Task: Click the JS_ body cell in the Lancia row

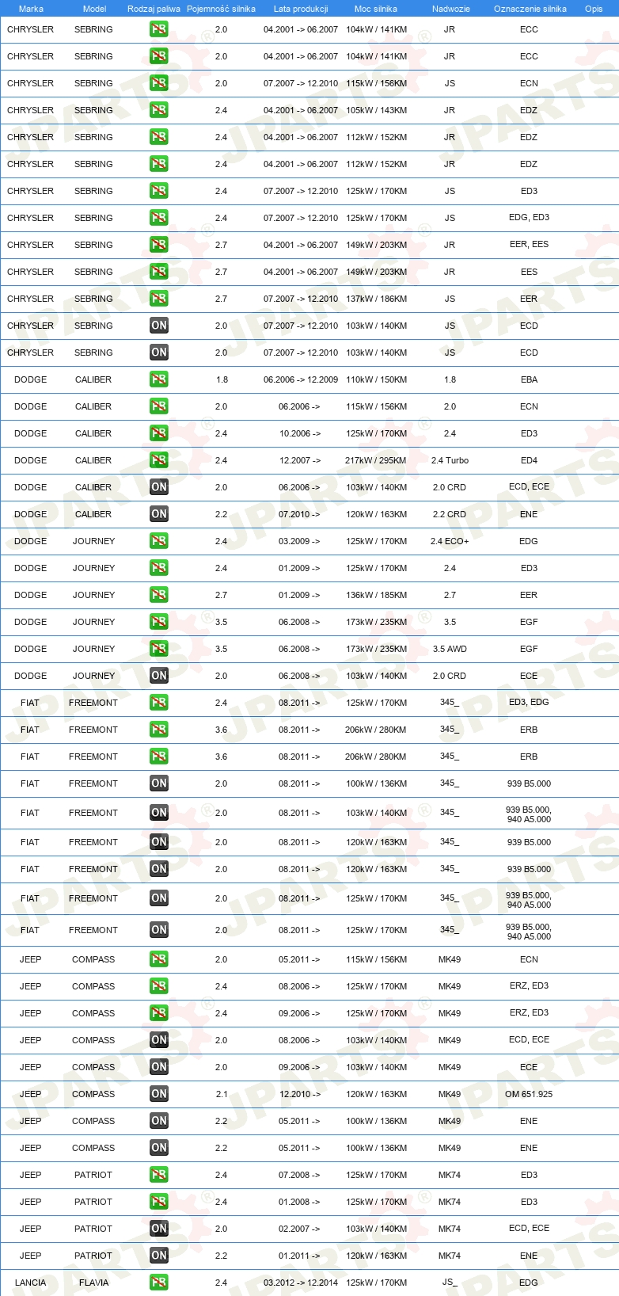Action: [450, 1283]
